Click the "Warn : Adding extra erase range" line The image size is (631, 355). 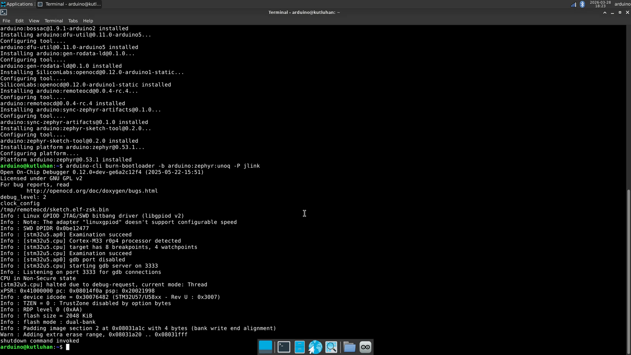[x=94, y=334]
